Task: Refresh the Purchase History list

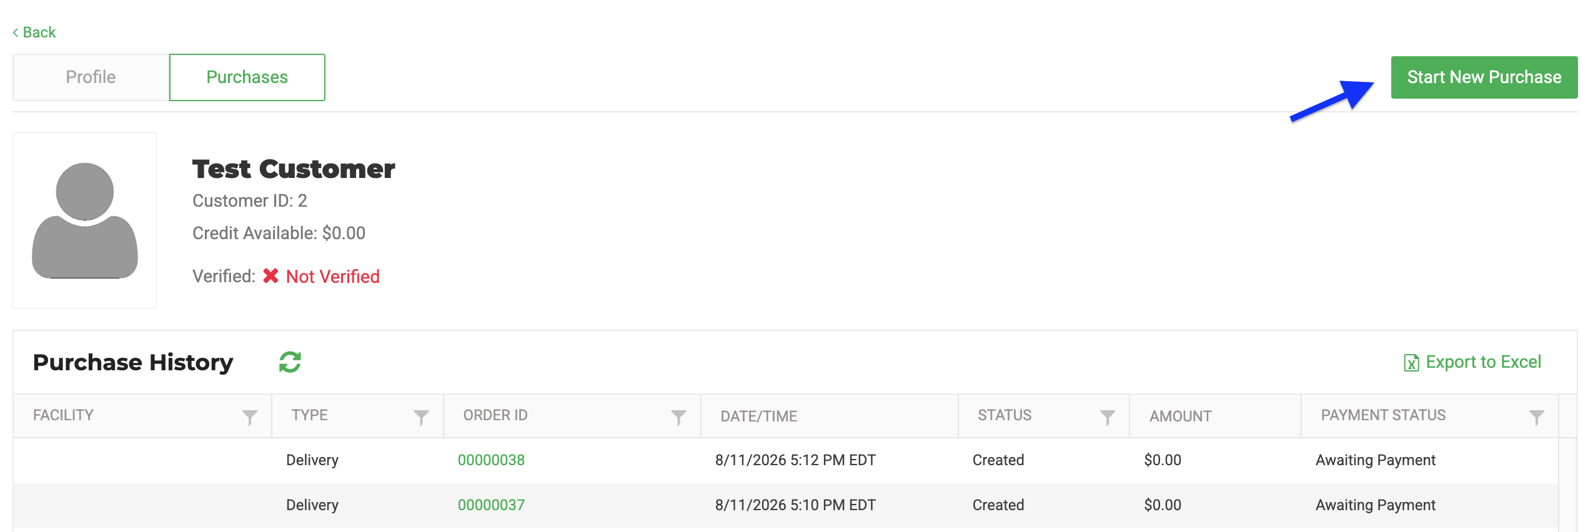Action: 290,362
